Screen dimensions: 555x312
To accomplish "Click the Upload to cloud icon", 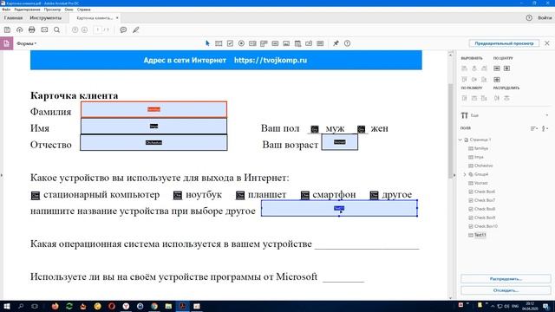I will click(19, 29).
